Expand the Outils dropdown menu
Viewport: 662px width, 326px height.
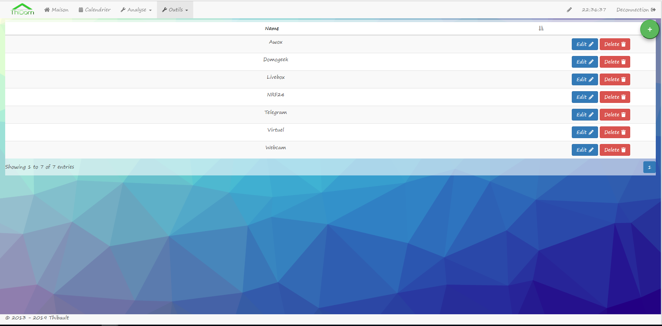point(175,10)
